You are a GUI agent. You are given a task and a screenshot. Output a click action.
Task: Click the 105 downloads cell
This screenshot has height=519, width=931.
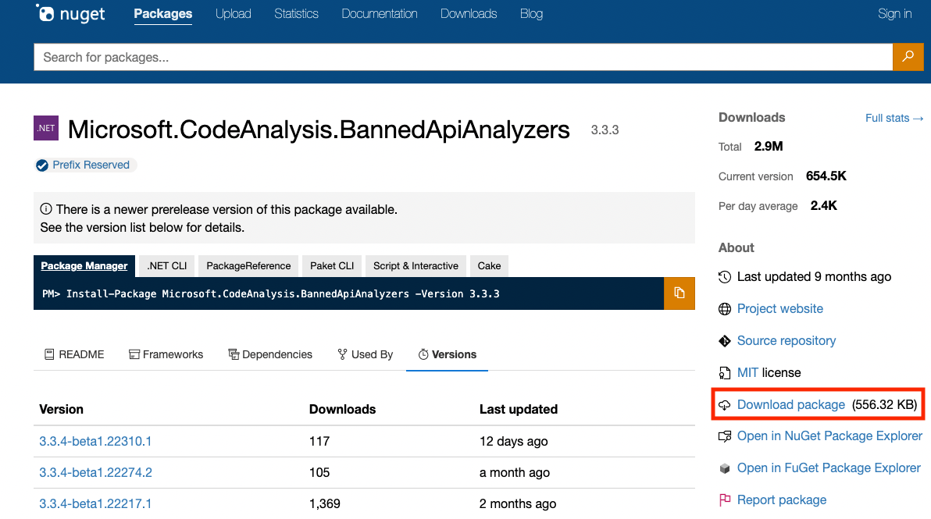pos(319,473)
